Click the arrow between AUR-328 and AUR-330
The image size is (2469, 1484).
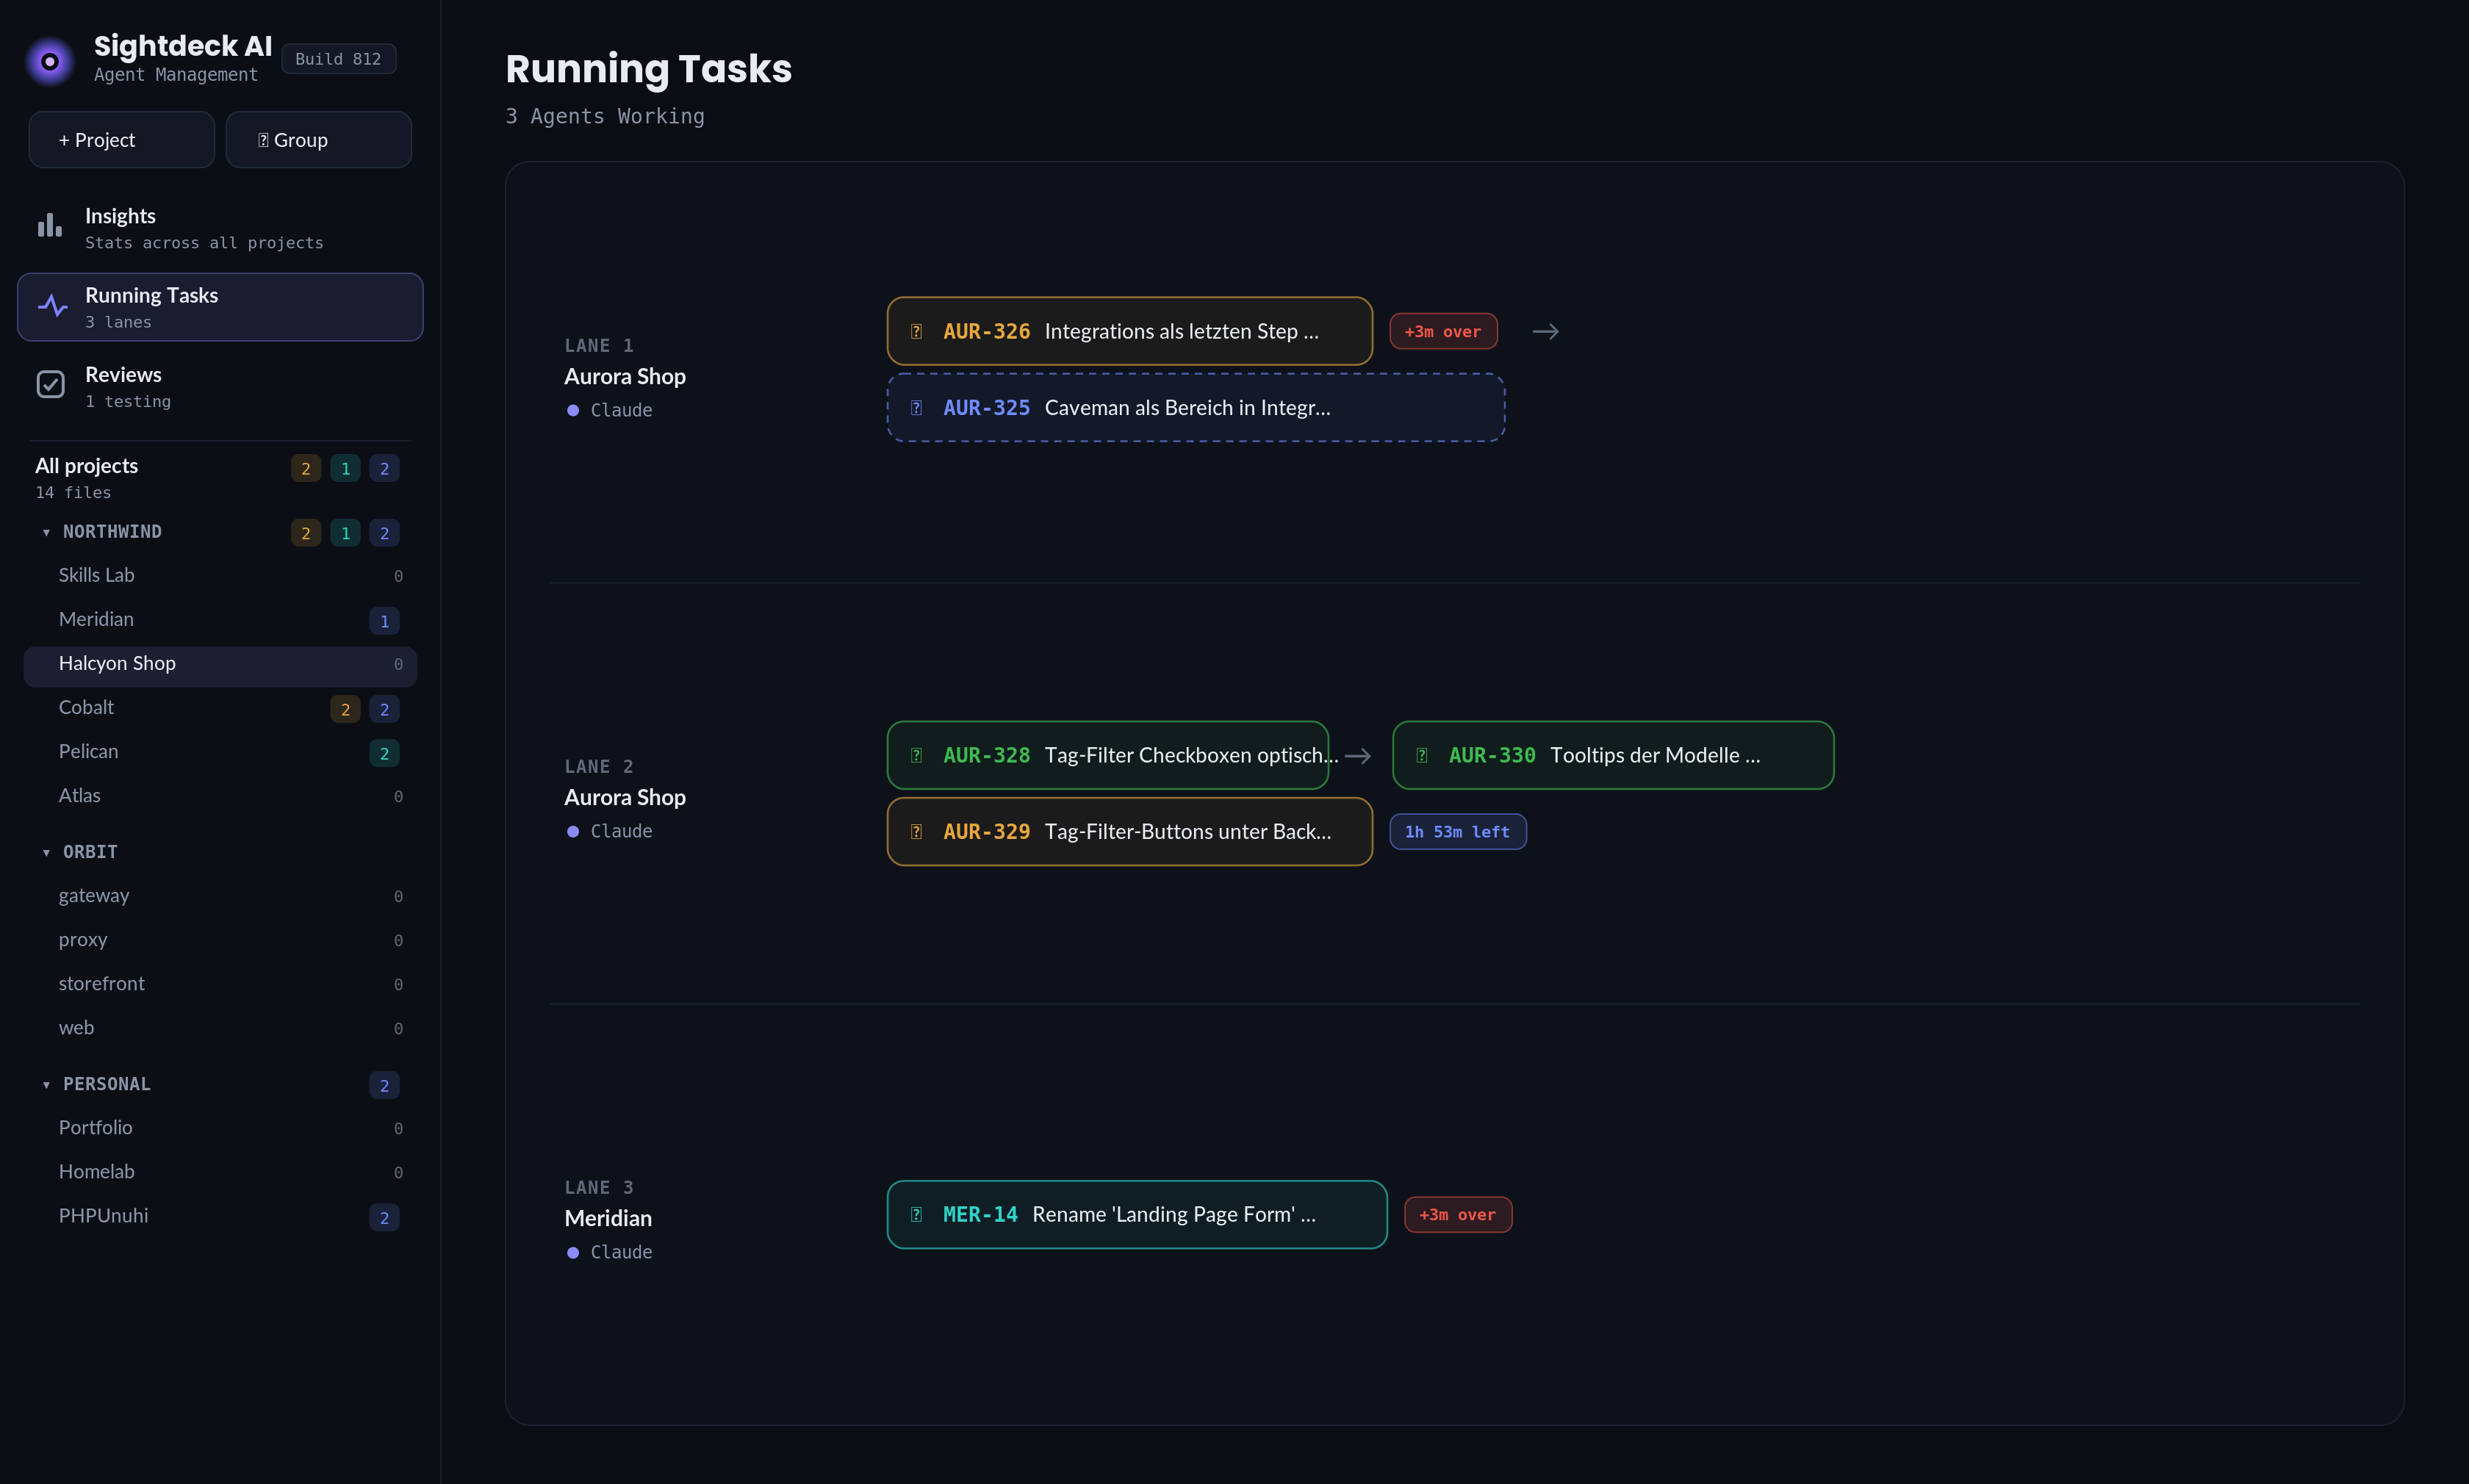pos(1358,757)
